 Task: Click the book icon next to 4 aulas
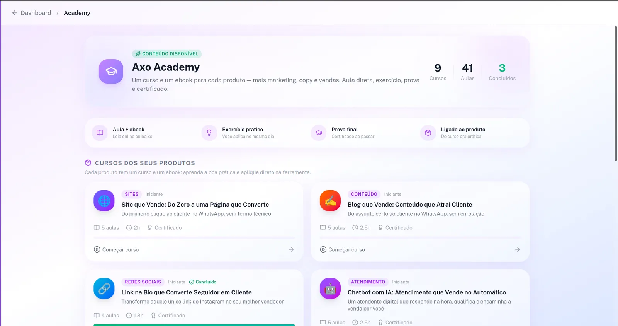pos(97,316)
